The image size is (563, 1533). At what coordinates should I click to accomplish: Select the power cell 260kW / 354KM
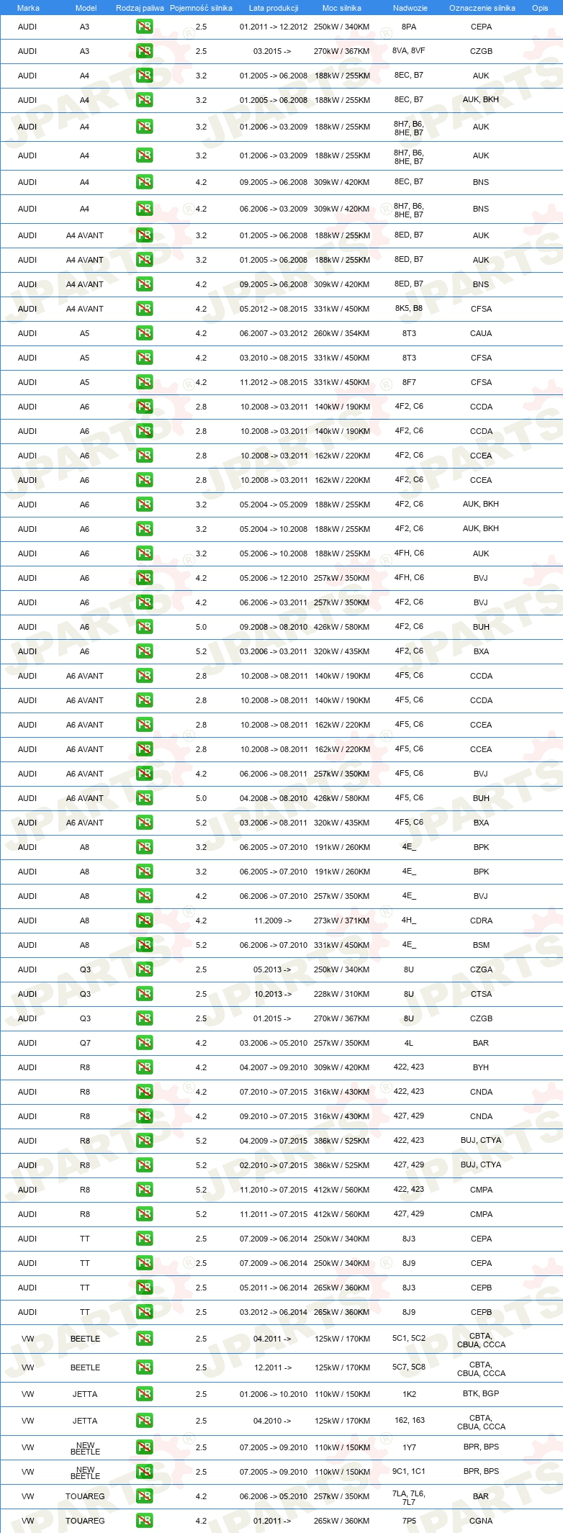point(342,333)
